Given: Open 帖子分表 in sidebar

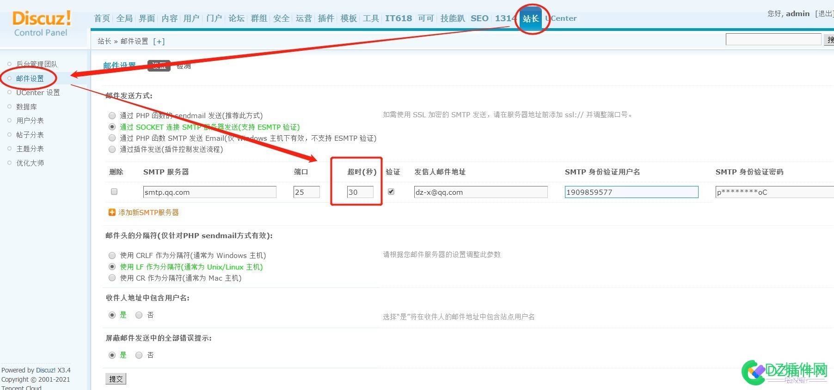Looking at the screenshot, I should coord(30,135).
